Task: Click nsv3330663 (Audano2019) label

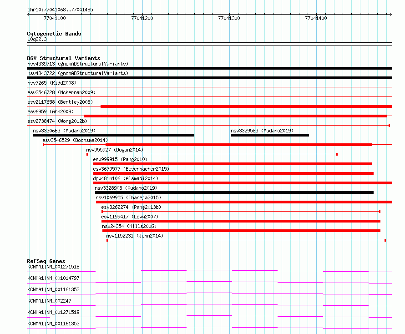Action: (x=64, y=131)
